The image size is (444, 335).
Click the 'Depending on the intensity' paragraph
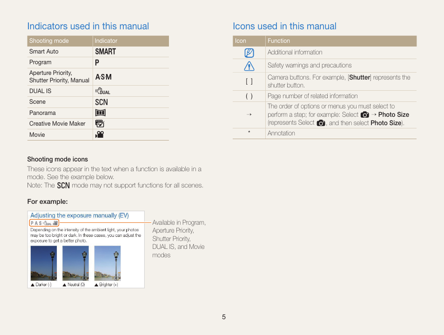[86, 235]
